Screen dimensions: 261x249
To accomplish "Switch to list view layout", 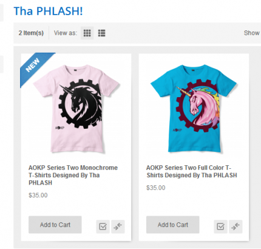I will 101,33.
